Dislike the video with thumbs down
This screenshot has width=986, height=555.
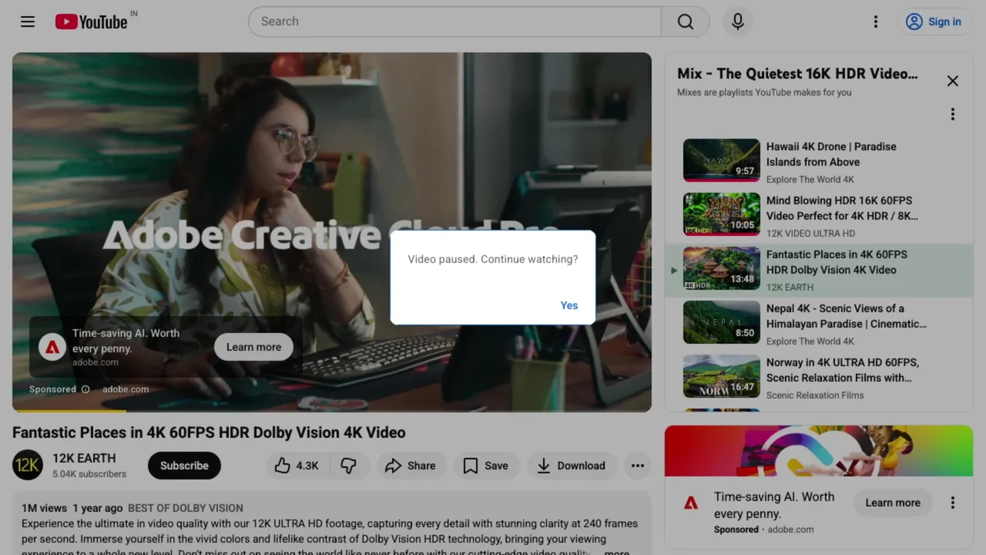349,466
